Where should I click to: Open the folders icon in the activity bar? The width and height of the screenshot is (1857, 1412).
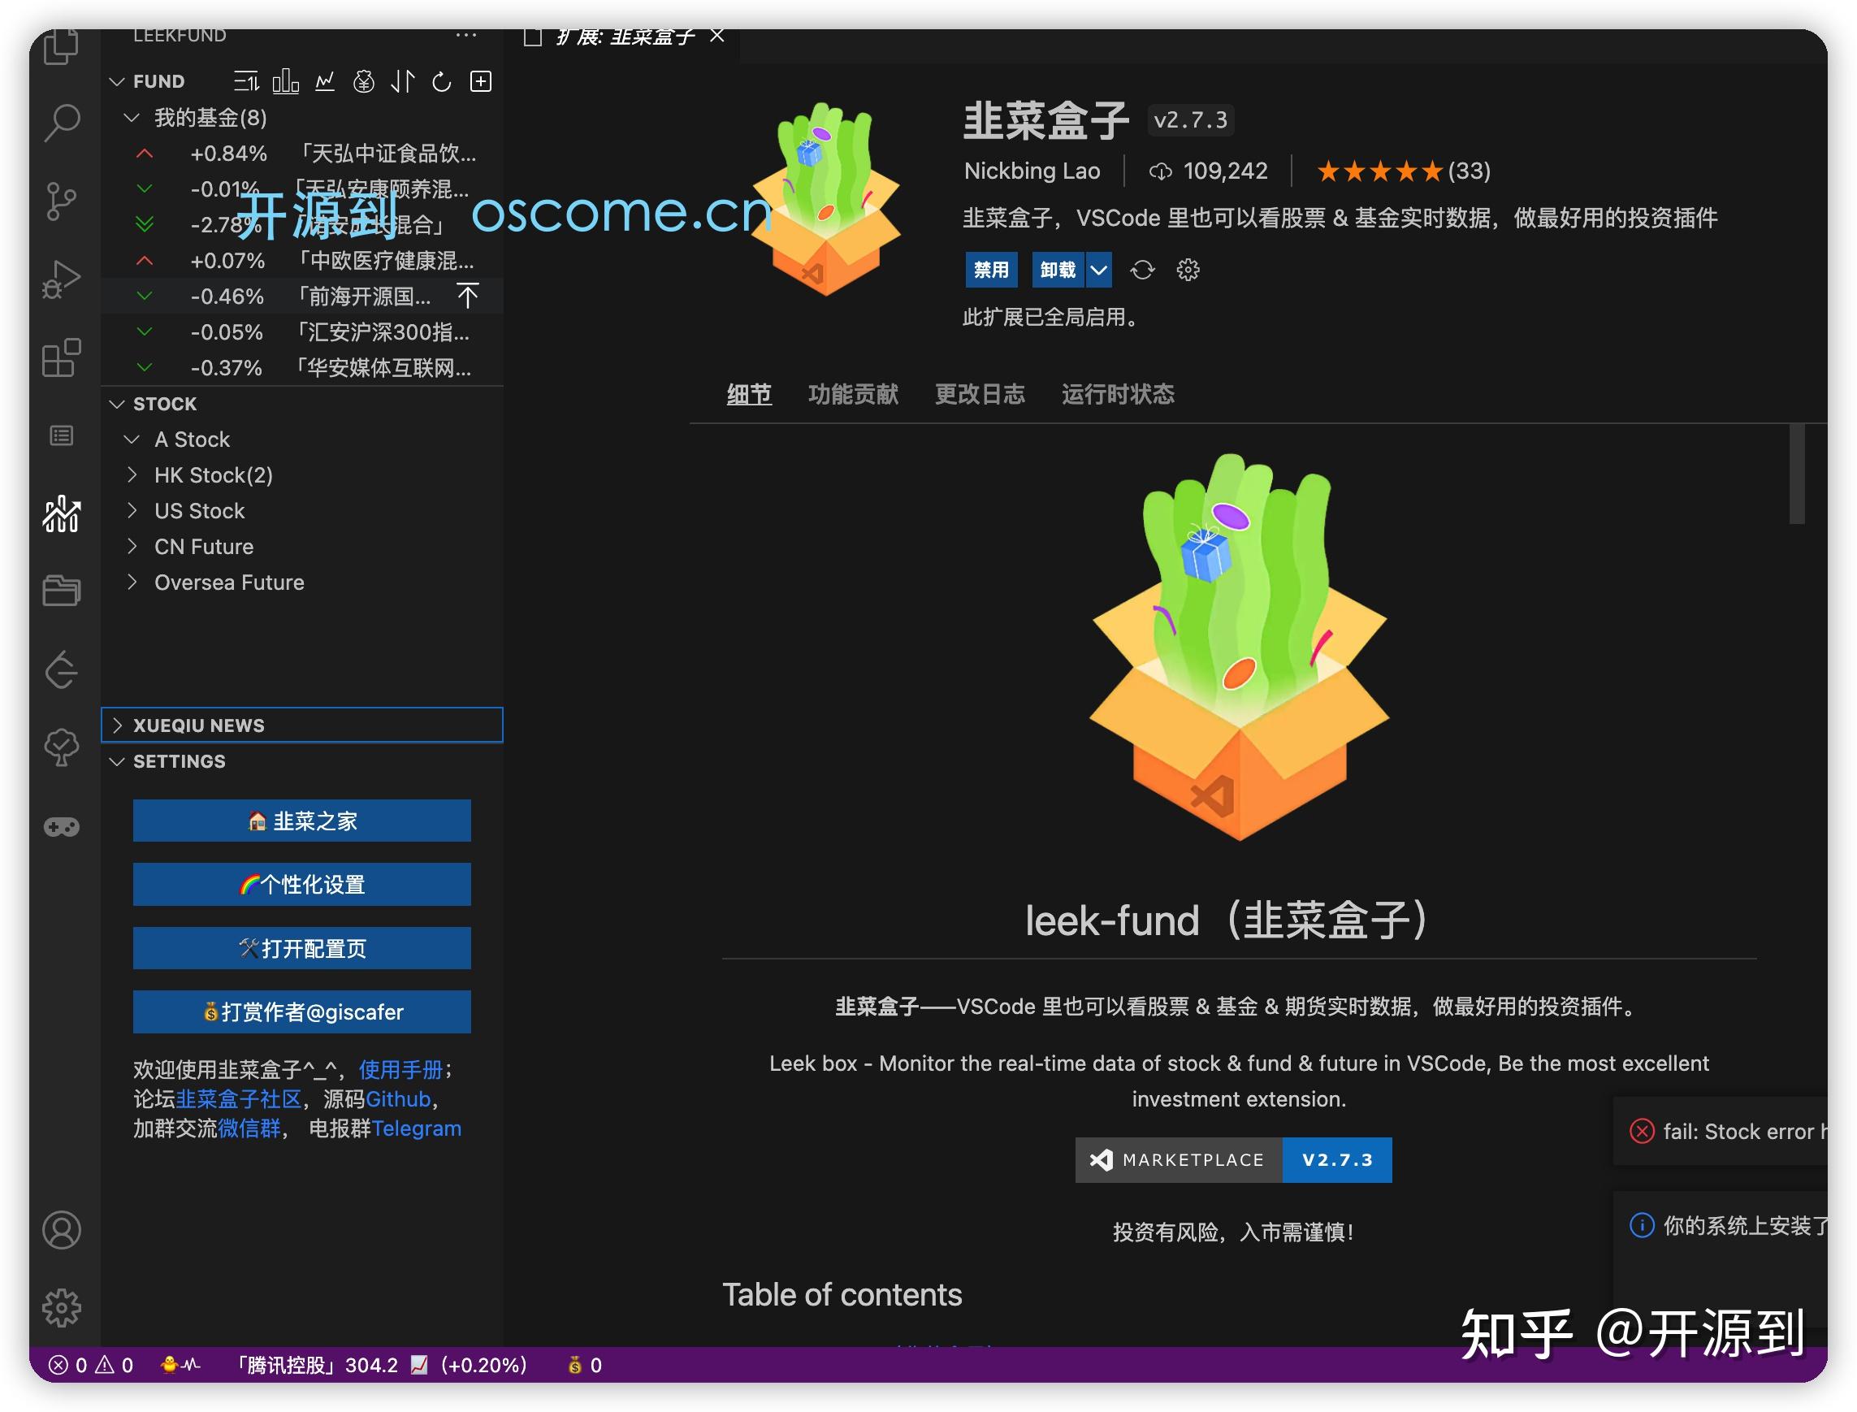tap(62, 591)
